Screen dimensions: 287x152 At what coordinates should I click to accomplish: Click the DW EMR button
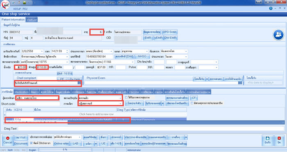click(x=171, y=38)
